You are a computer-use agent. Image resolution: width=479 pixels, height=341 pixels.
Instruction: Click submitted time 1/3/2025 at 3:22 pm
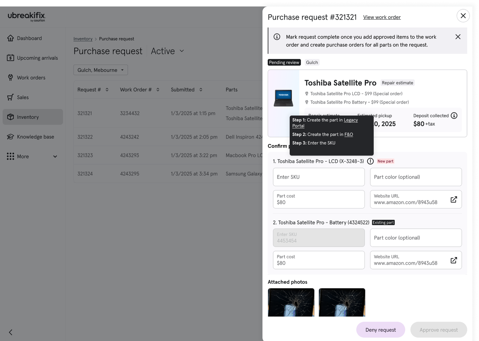pos(194,155)
